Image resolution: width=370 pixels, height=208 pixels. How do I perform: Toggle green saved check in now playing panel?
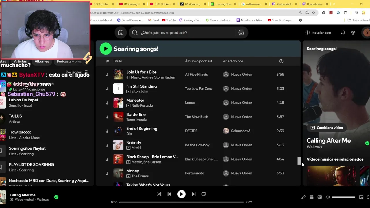(x=367, y=143)
